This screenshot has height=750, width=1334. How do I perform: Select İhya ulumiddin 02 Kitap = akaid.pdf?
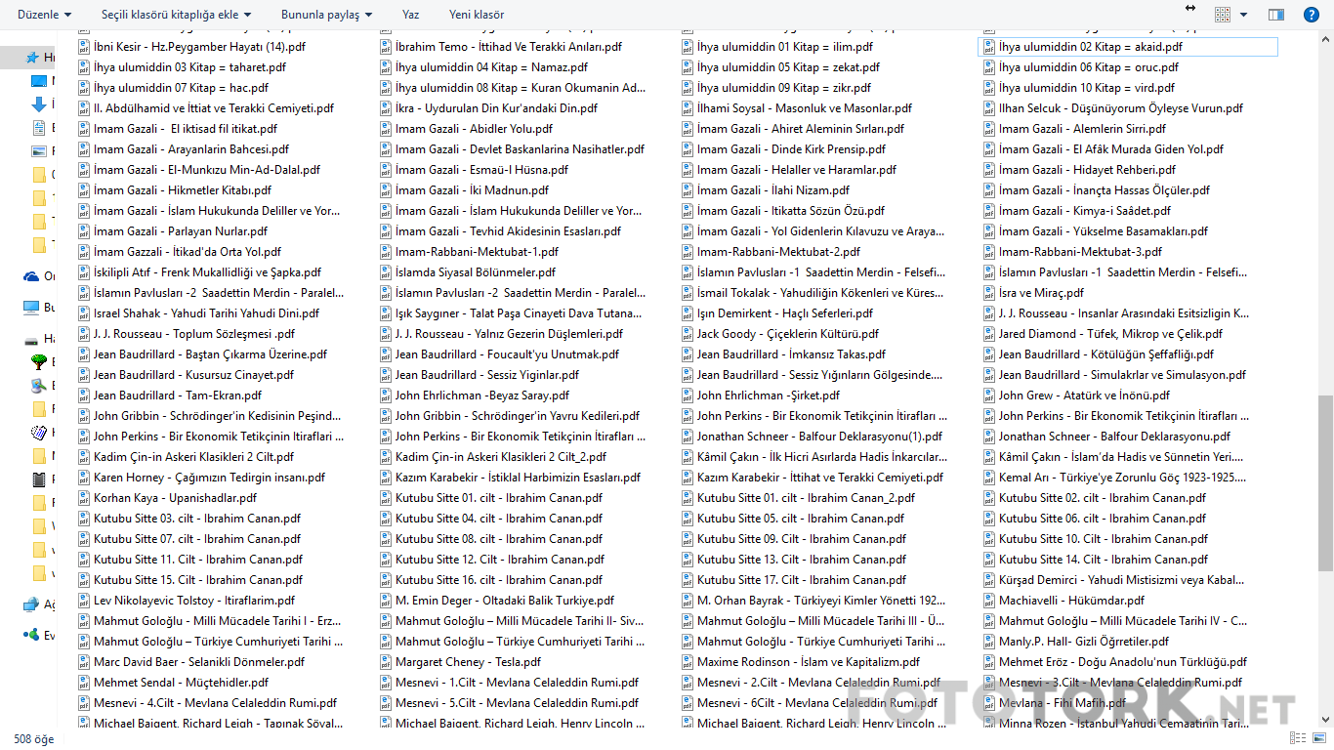pyautogui.click(x=1128, y=46)
